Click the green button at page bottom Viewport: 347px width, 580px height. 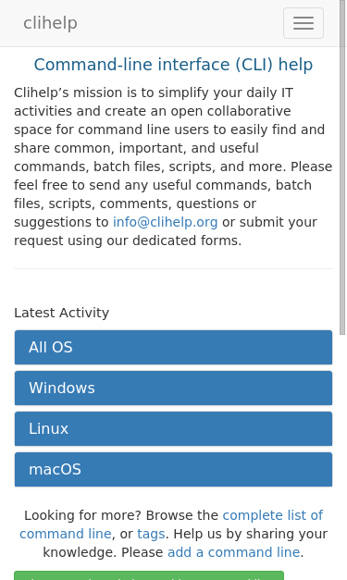click(149, 575)
